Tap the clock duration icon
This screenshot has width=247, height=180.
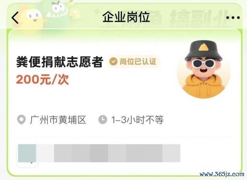(x=103, y=119)
